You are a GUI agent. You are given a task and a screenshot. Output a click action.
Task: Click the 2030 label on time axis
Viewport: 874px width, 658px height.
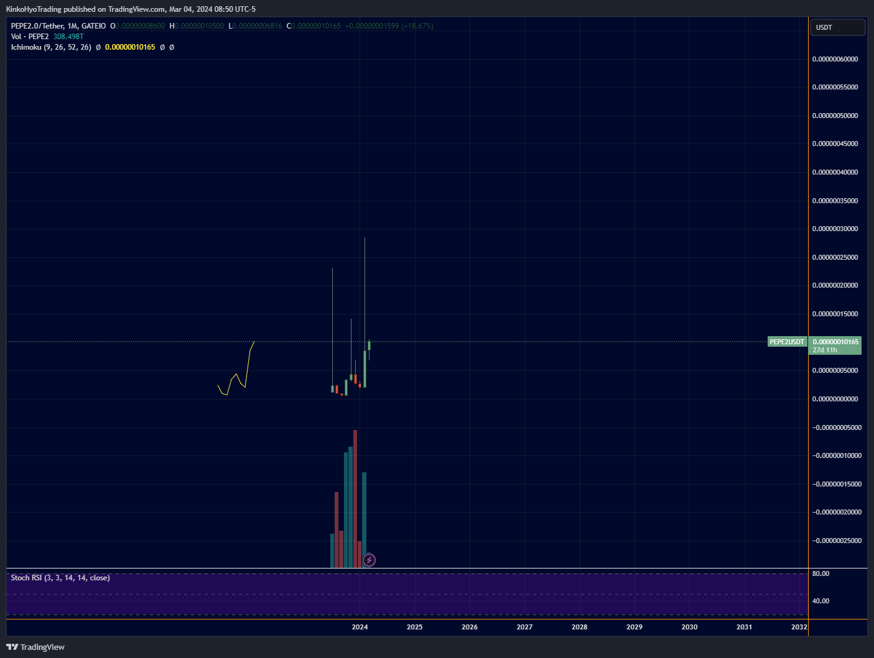coord(689,627)
